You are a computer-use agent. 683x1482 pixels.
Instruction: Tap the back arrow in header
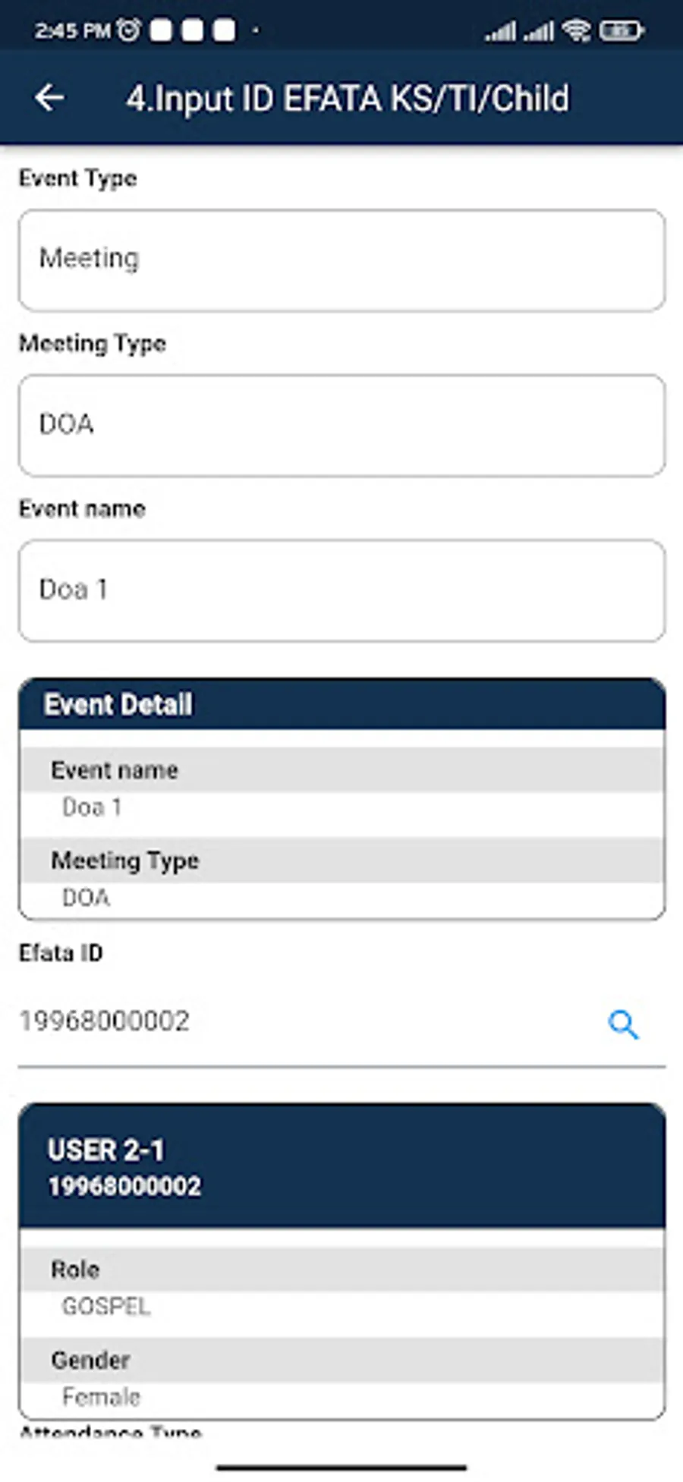(x=50, y=98)
